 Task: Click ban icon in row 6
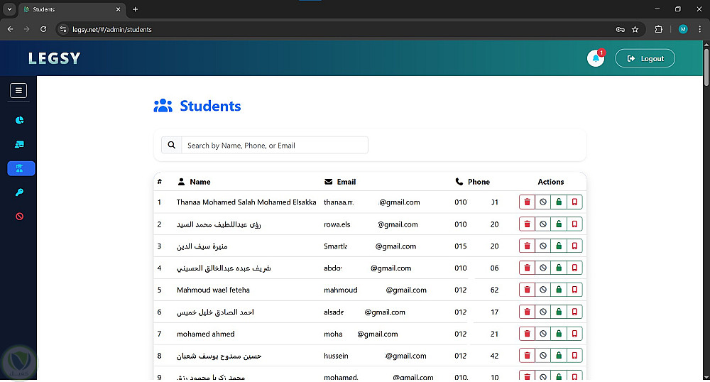[x=543, y=312]
